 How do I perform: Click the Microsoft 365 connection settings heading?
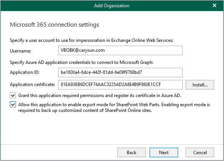pos(54,25)
